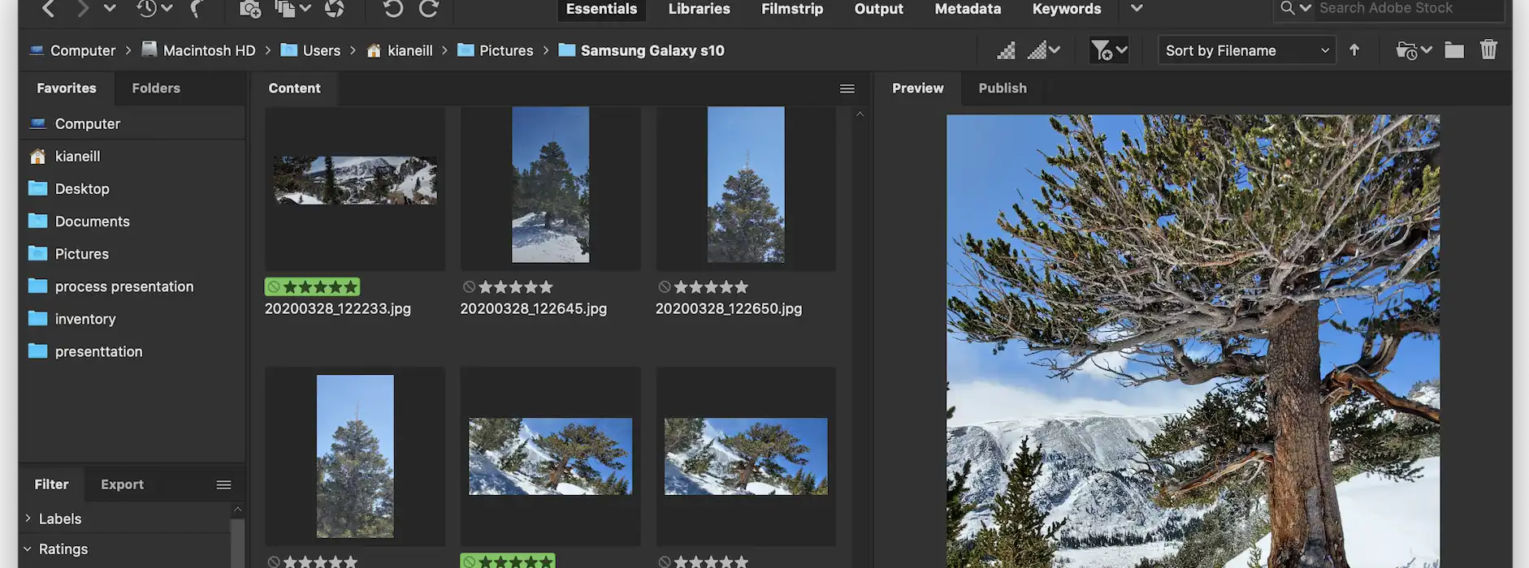The width and height of the screenshot is (1529, 568).
Task: Open the Sort by Filename dropdown
Action: pyautogui.click(x=1246, y=50)
